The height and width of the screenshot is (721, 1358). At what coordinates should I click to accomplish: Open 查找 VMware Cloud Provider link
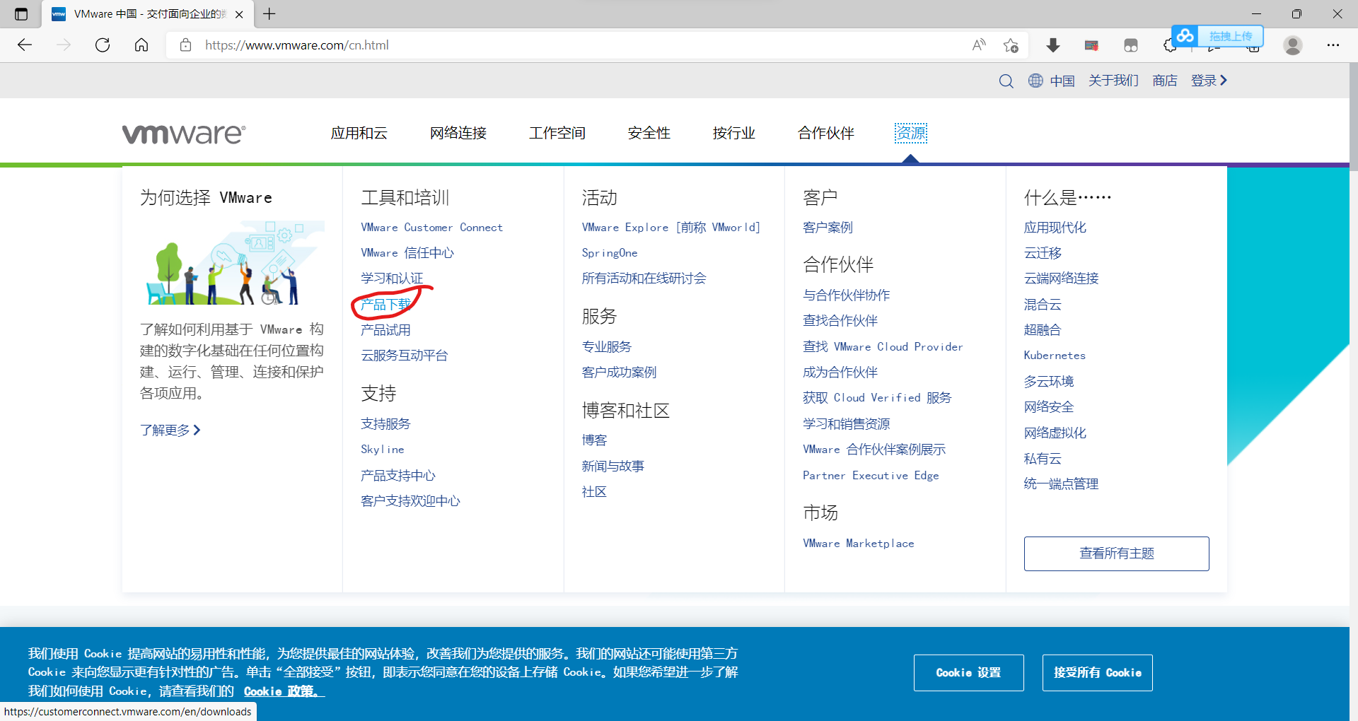coord(883,347)
